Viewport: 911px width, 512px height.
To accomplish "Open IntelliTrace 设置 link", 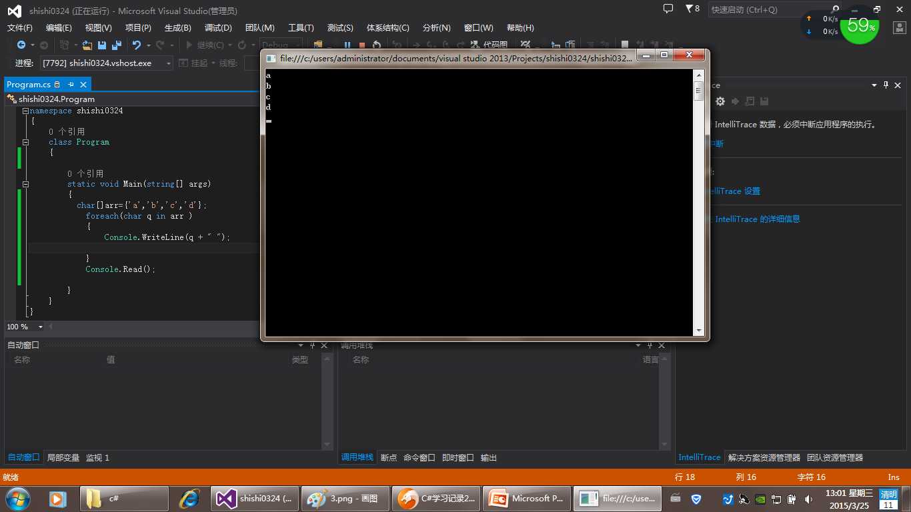I will click(735, 191).
